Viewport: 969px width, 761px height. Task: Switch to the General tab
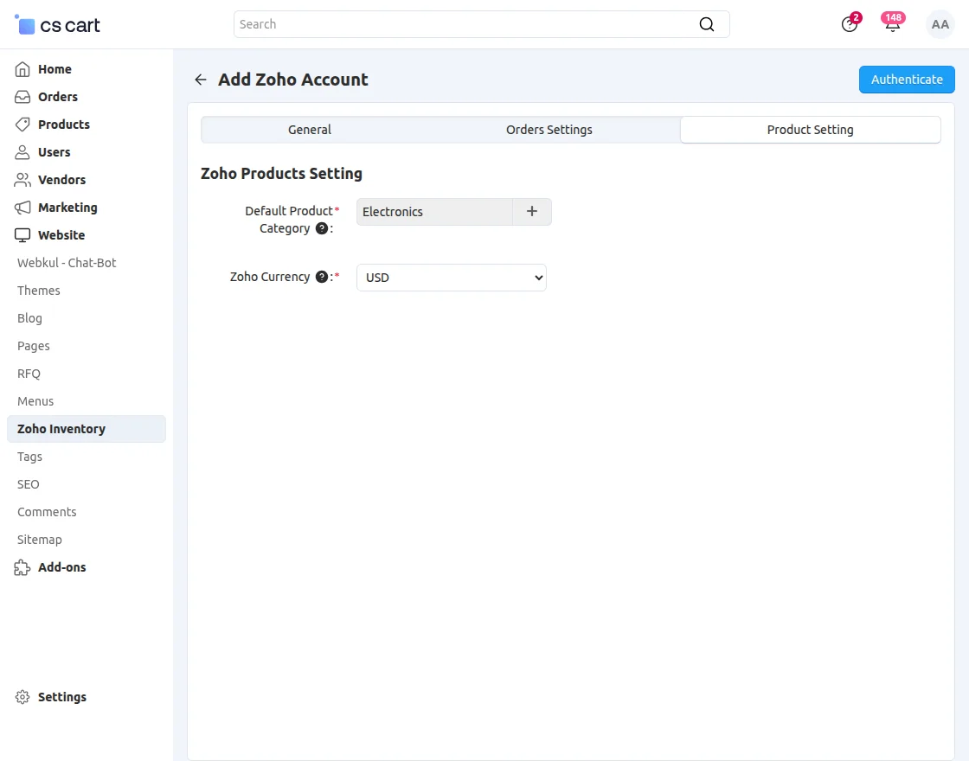tap(310, 130)
